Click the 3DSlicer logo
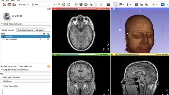 (x=12, y=16)
